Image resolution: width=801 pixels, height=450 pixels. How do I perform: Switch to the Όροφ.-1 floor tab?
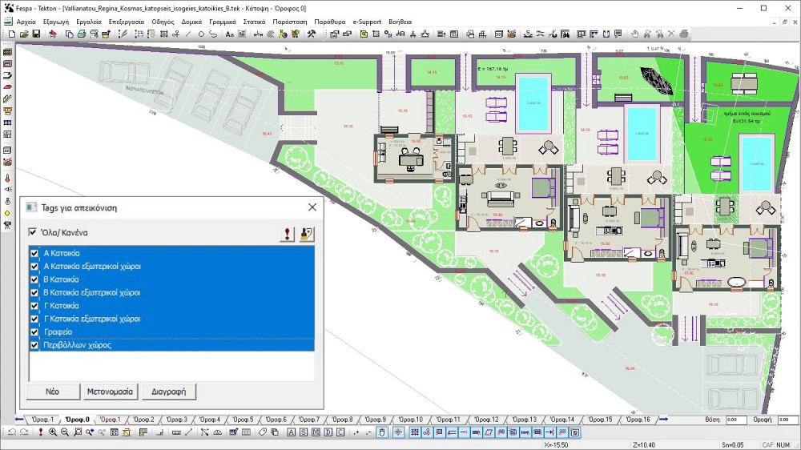coord(43,420)
